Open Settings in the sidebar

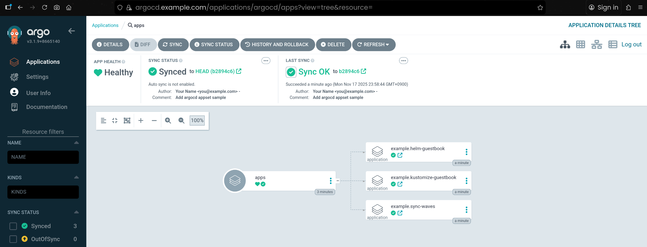tap(37, 77)
